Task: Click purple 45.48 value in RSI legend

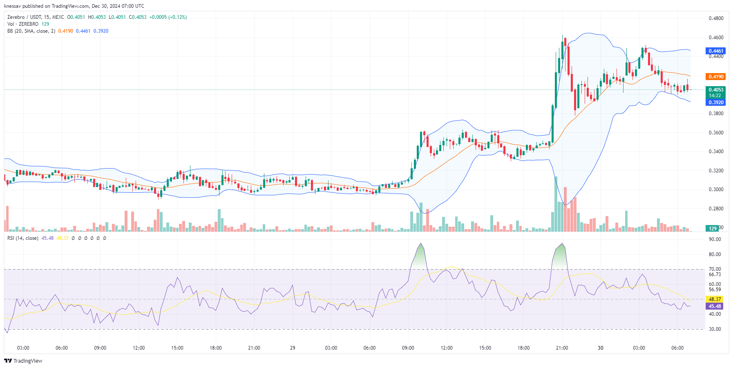Action: [47, 238]
